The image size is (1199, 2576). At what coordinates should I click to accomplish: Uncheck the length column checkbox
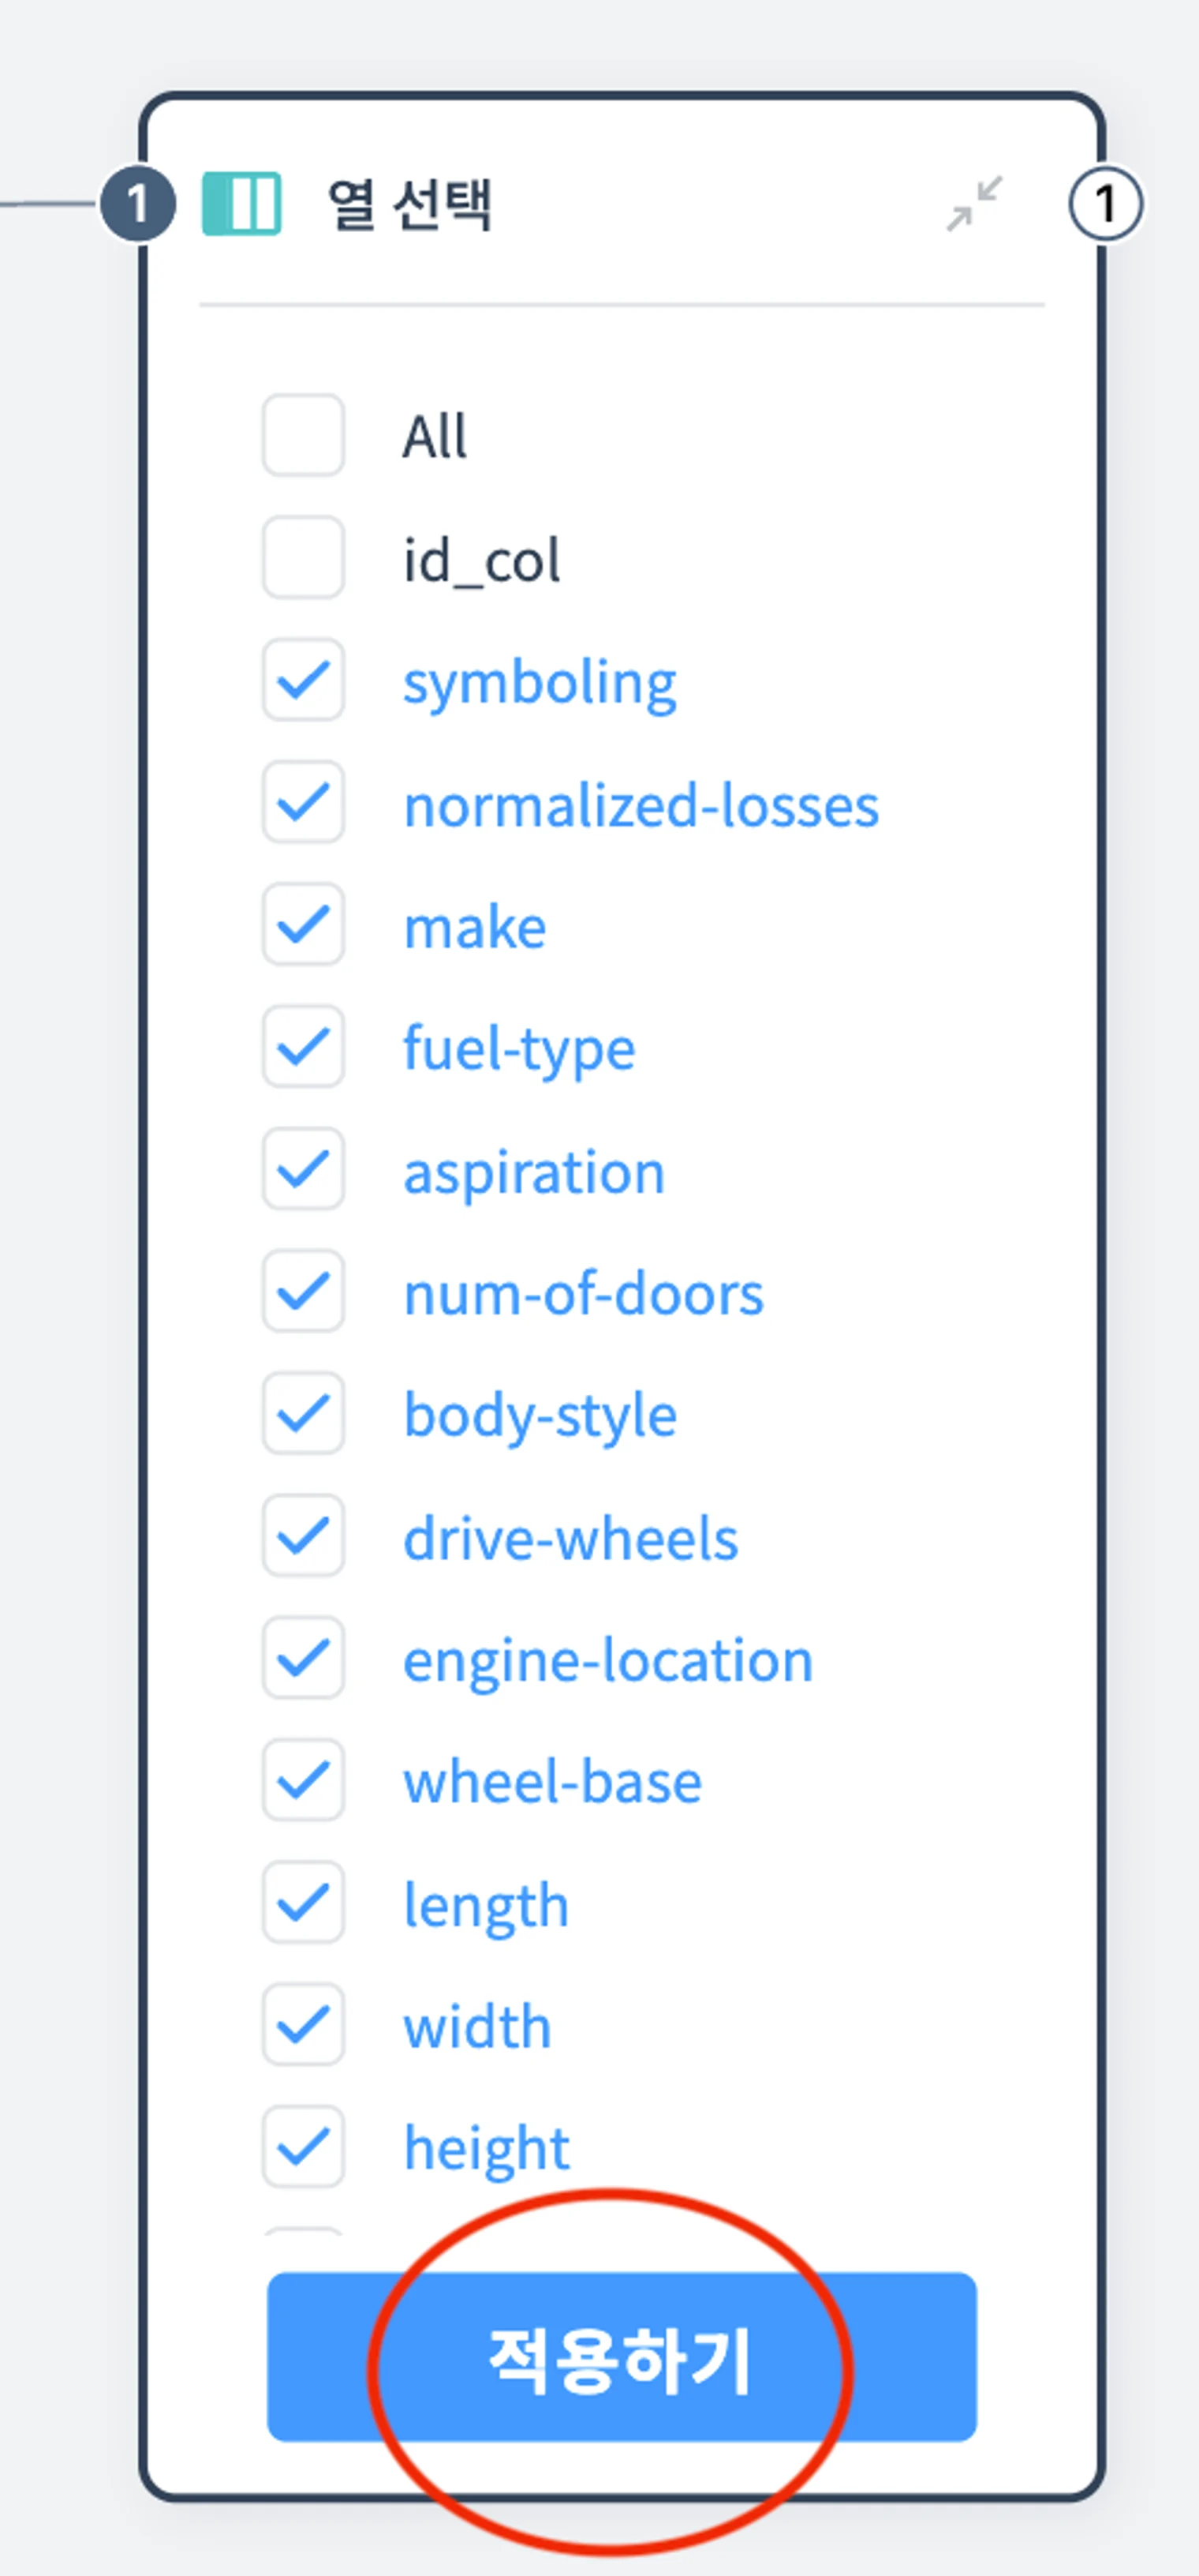coord(304,1903)
